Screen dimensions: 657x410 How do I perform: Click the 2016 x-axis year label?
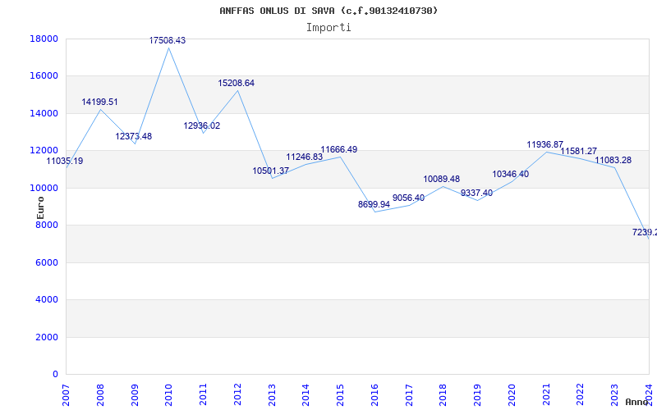pos(375,395)
